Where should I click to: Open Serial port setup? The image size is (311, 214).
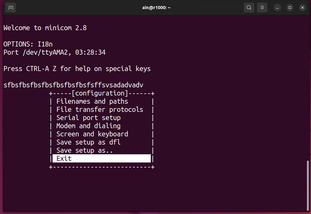[88, 118]
